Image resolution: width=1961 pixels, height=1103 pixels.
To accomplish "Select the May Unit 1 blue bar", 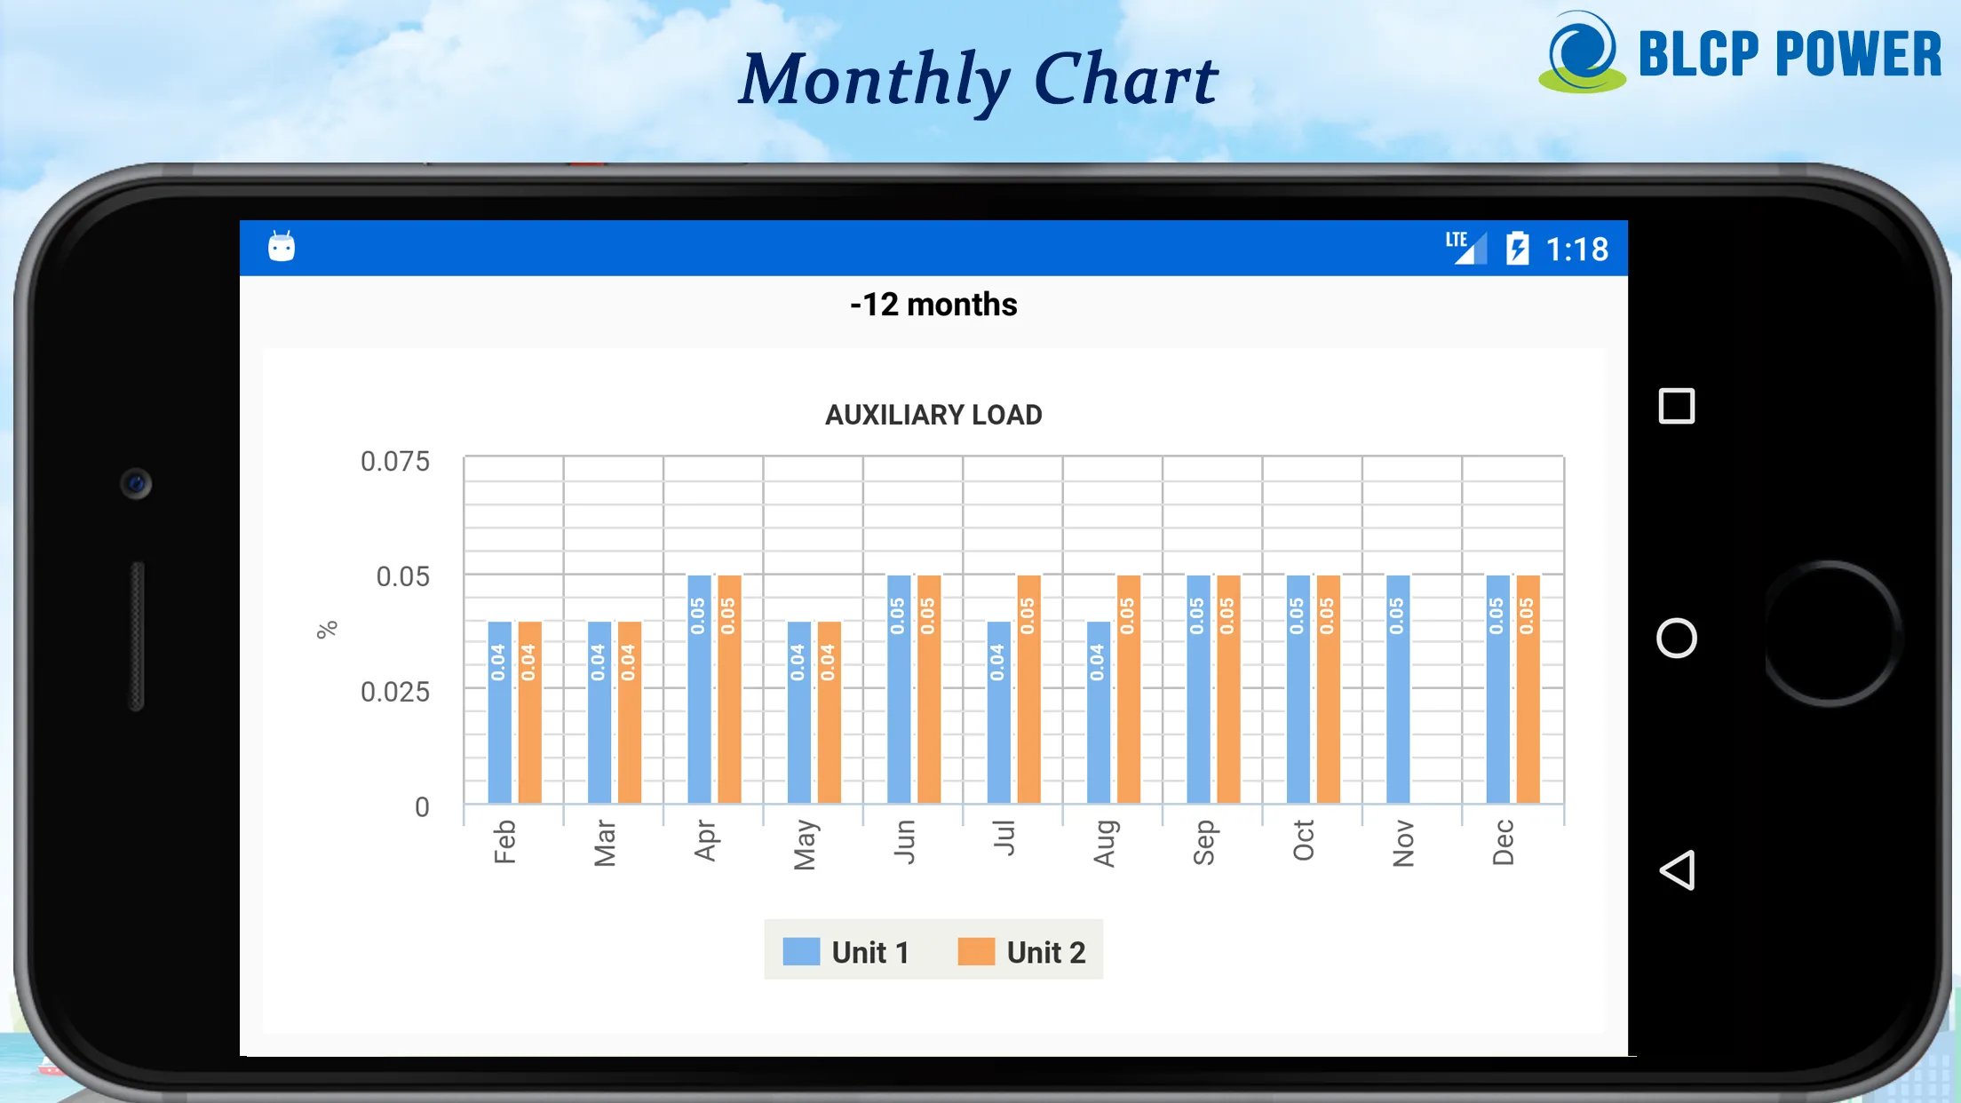I will click(799, 712).
